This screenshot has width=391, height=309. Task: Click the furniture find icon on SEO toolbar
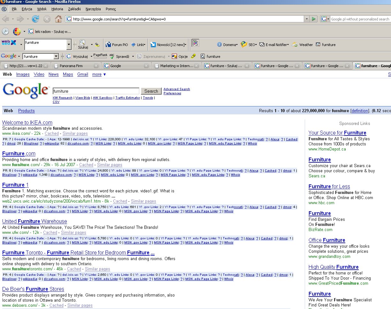coord(326,45)
